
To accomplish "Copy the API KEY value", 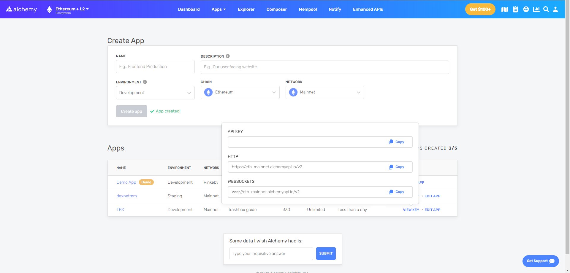I will point(397,142).
